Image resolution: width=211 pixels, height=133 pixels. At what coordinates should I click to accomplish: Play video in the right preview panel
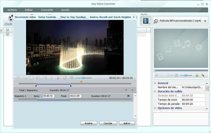pos(157,75)
